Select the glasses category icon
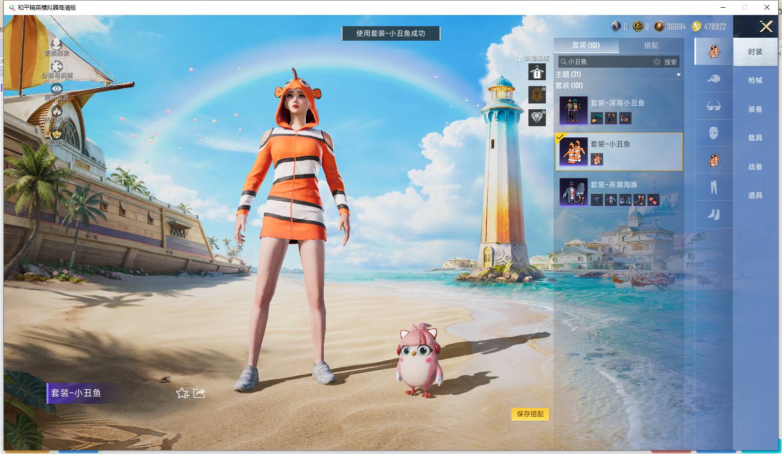Viewport: 782px width, 454px height. coord(713,106)
